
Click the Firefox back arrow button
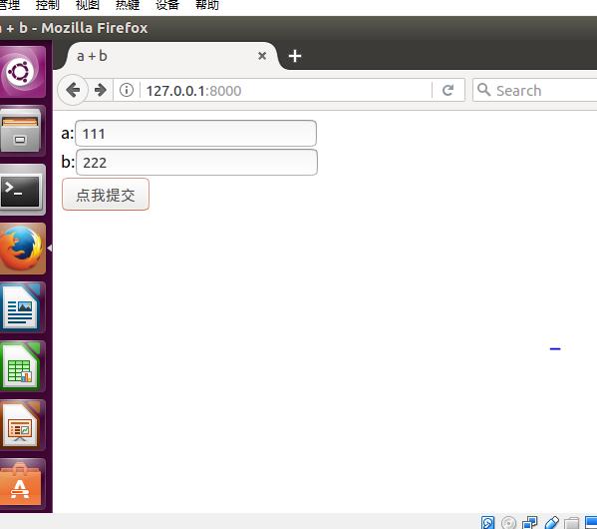pyautogui.click(x=73, y=91)
